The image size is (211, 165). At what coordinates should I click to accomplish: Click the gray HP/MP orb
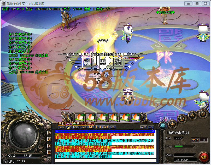tap(24, 135)
